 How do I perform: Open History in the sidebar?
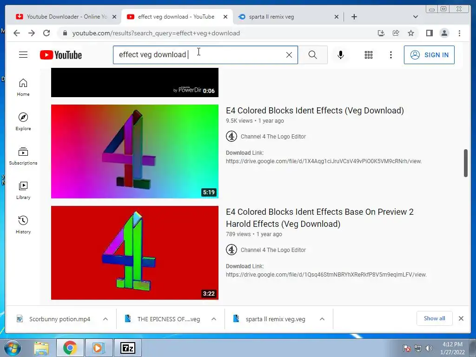click(x=23, y=225)
